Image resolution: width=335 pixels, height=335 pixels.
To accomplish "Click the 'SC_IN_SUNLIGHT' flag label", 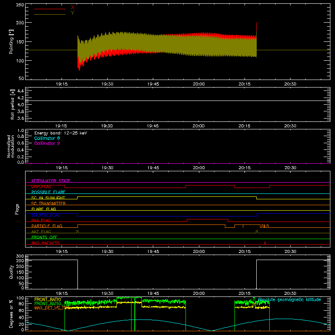I will [x=48, y=198].
